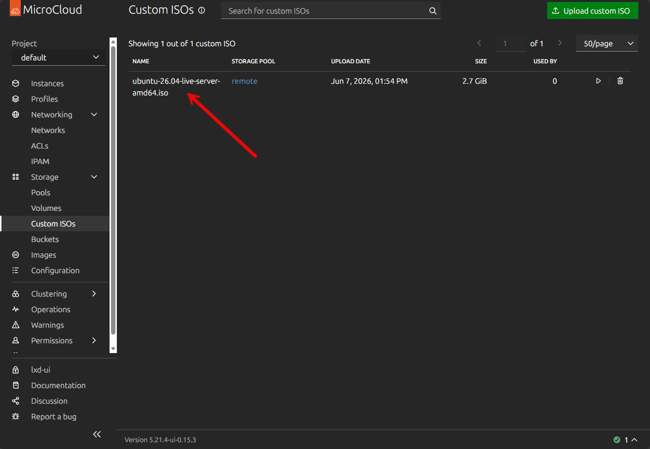This screenshot has width=650, height=449.
Task: Open Volumes in the sidebar
Action: 46,208
